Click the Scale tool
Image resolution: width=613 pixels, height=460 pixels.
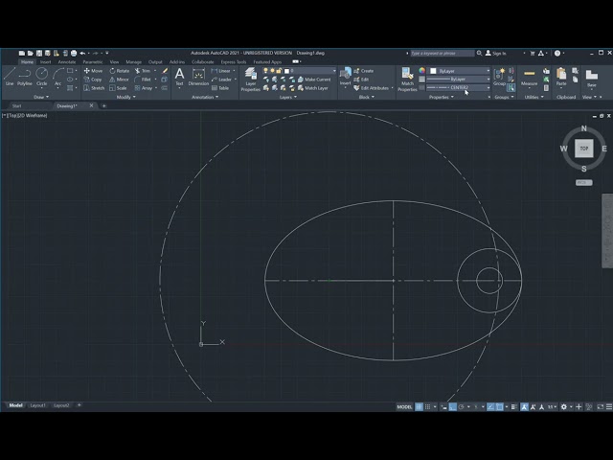118,88
